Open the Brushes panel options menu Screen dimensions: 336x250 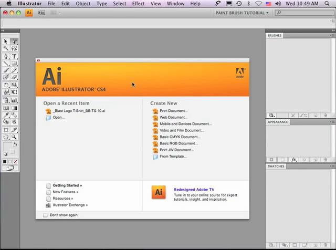point(332,35)
